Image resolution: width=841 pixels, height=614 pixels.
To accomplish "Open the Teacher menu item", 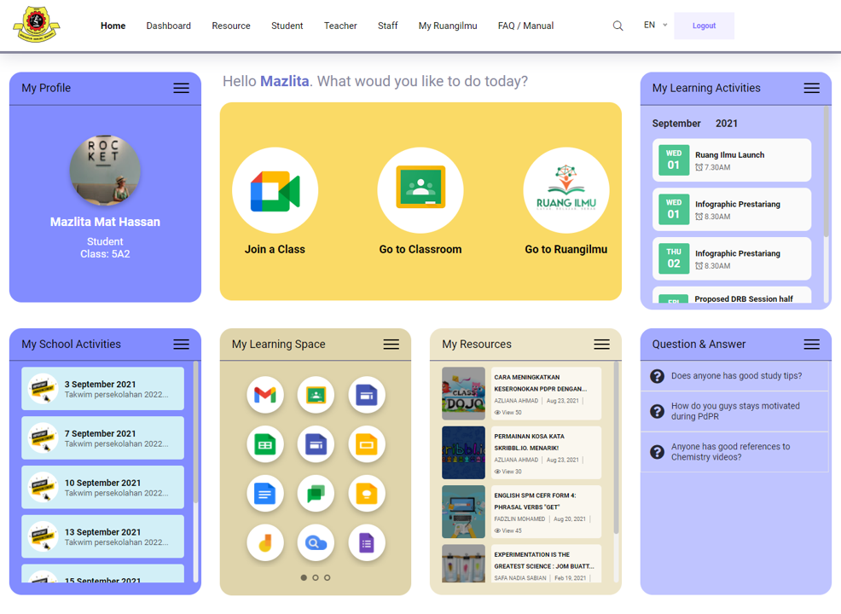I will pos(340,26).
